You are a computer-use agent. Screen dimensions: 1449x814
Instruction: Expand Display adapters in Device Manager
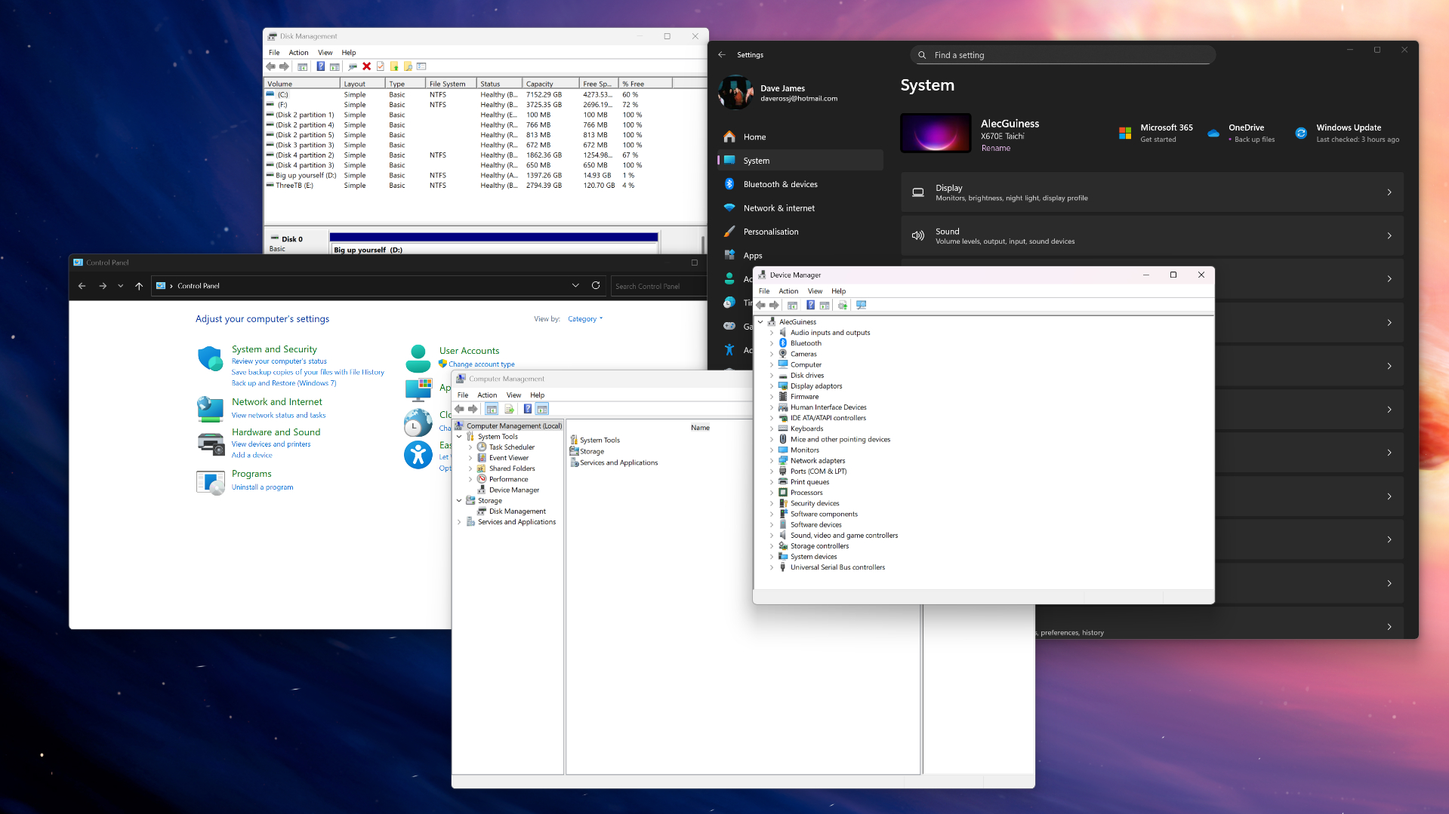point(772,385)
